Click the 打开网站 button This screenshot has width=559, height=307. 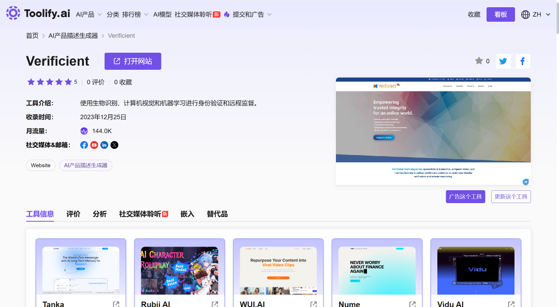point(133,62)
